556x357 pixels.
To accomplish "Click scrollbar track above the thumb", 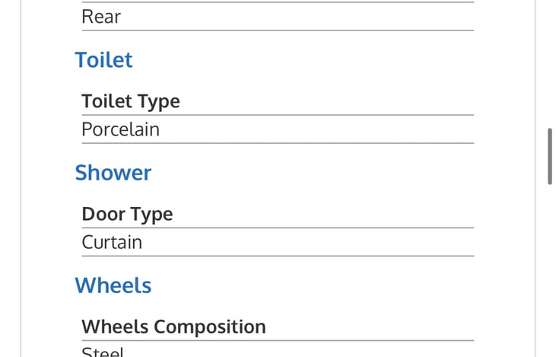I will tap(550, 64).
